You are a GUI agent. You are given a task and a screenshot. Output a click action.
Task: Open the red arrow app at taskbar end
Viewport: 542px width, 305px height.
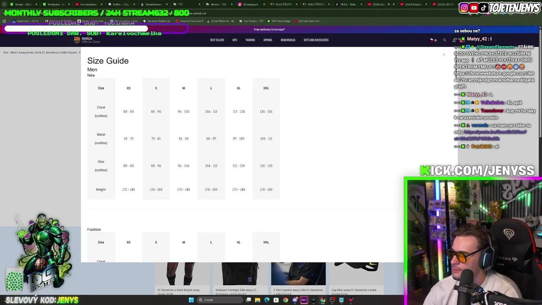[x=351, y=300]
